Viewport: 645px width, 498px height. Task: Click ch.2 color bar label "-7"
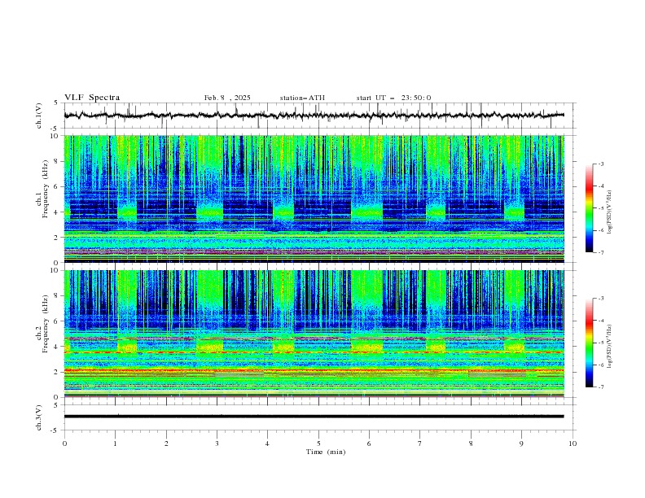[x=601, y=387]
